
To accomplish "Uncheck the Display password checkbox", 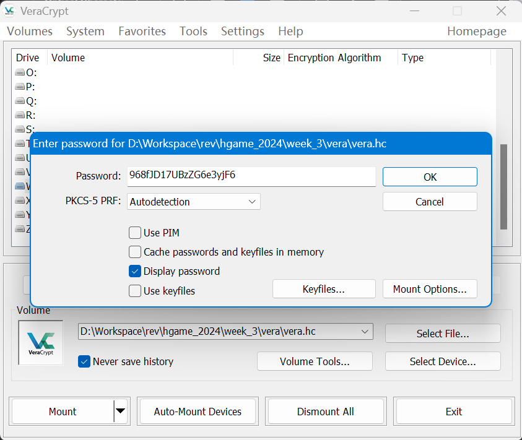I will tap(135, 271).
